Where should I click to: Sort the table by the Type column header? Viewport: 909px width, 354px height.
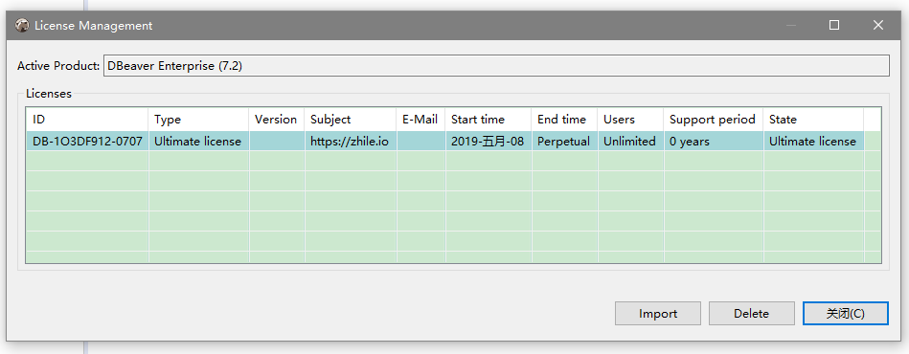pyautogui.click(x=198, y=120)
